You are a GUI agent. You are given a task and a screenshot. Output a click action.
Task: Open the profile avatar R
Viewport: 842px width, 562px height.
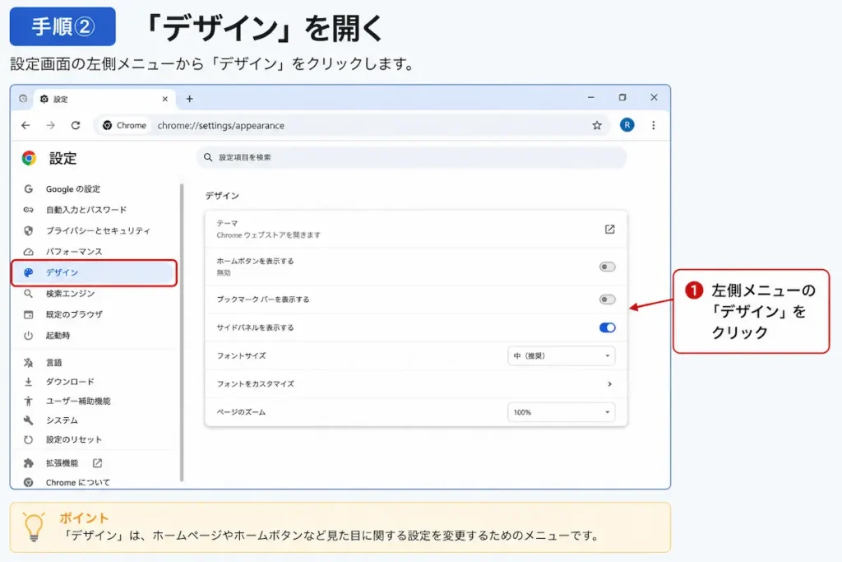pyautogui.click(x=627, y=124)
